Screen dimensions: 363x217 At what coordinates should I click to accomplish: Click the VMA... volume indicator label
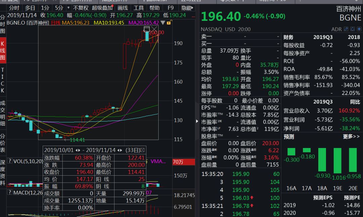point(158,161)
